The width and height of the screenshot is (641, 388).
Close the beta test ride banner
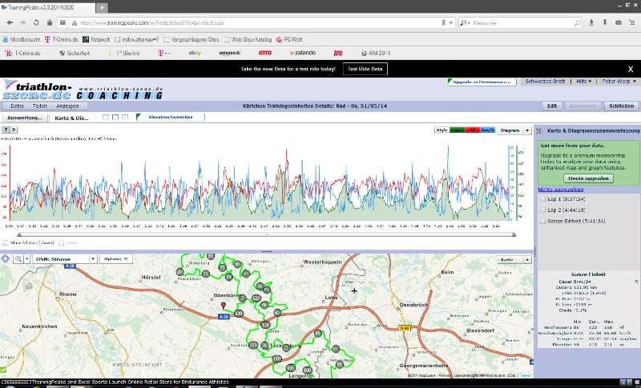click(x=631, y=70)
